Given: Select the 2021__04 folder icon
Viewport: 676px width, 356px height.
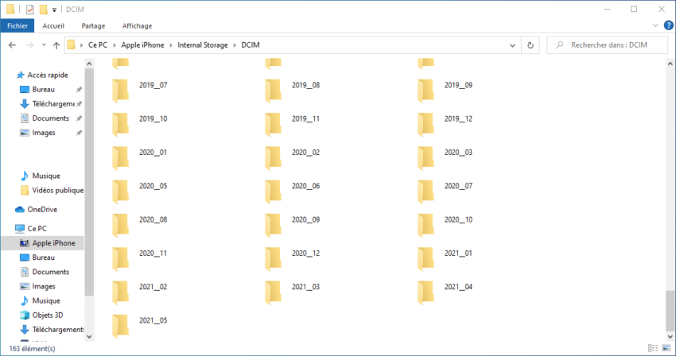Looking at the screenshot, I should 425,292.
